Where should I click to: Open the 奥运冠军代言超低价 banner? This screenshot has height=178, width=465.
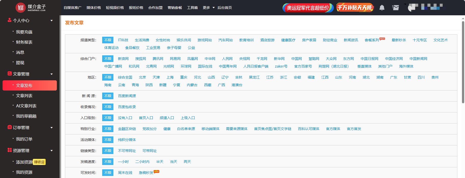[x=308, y=8]
